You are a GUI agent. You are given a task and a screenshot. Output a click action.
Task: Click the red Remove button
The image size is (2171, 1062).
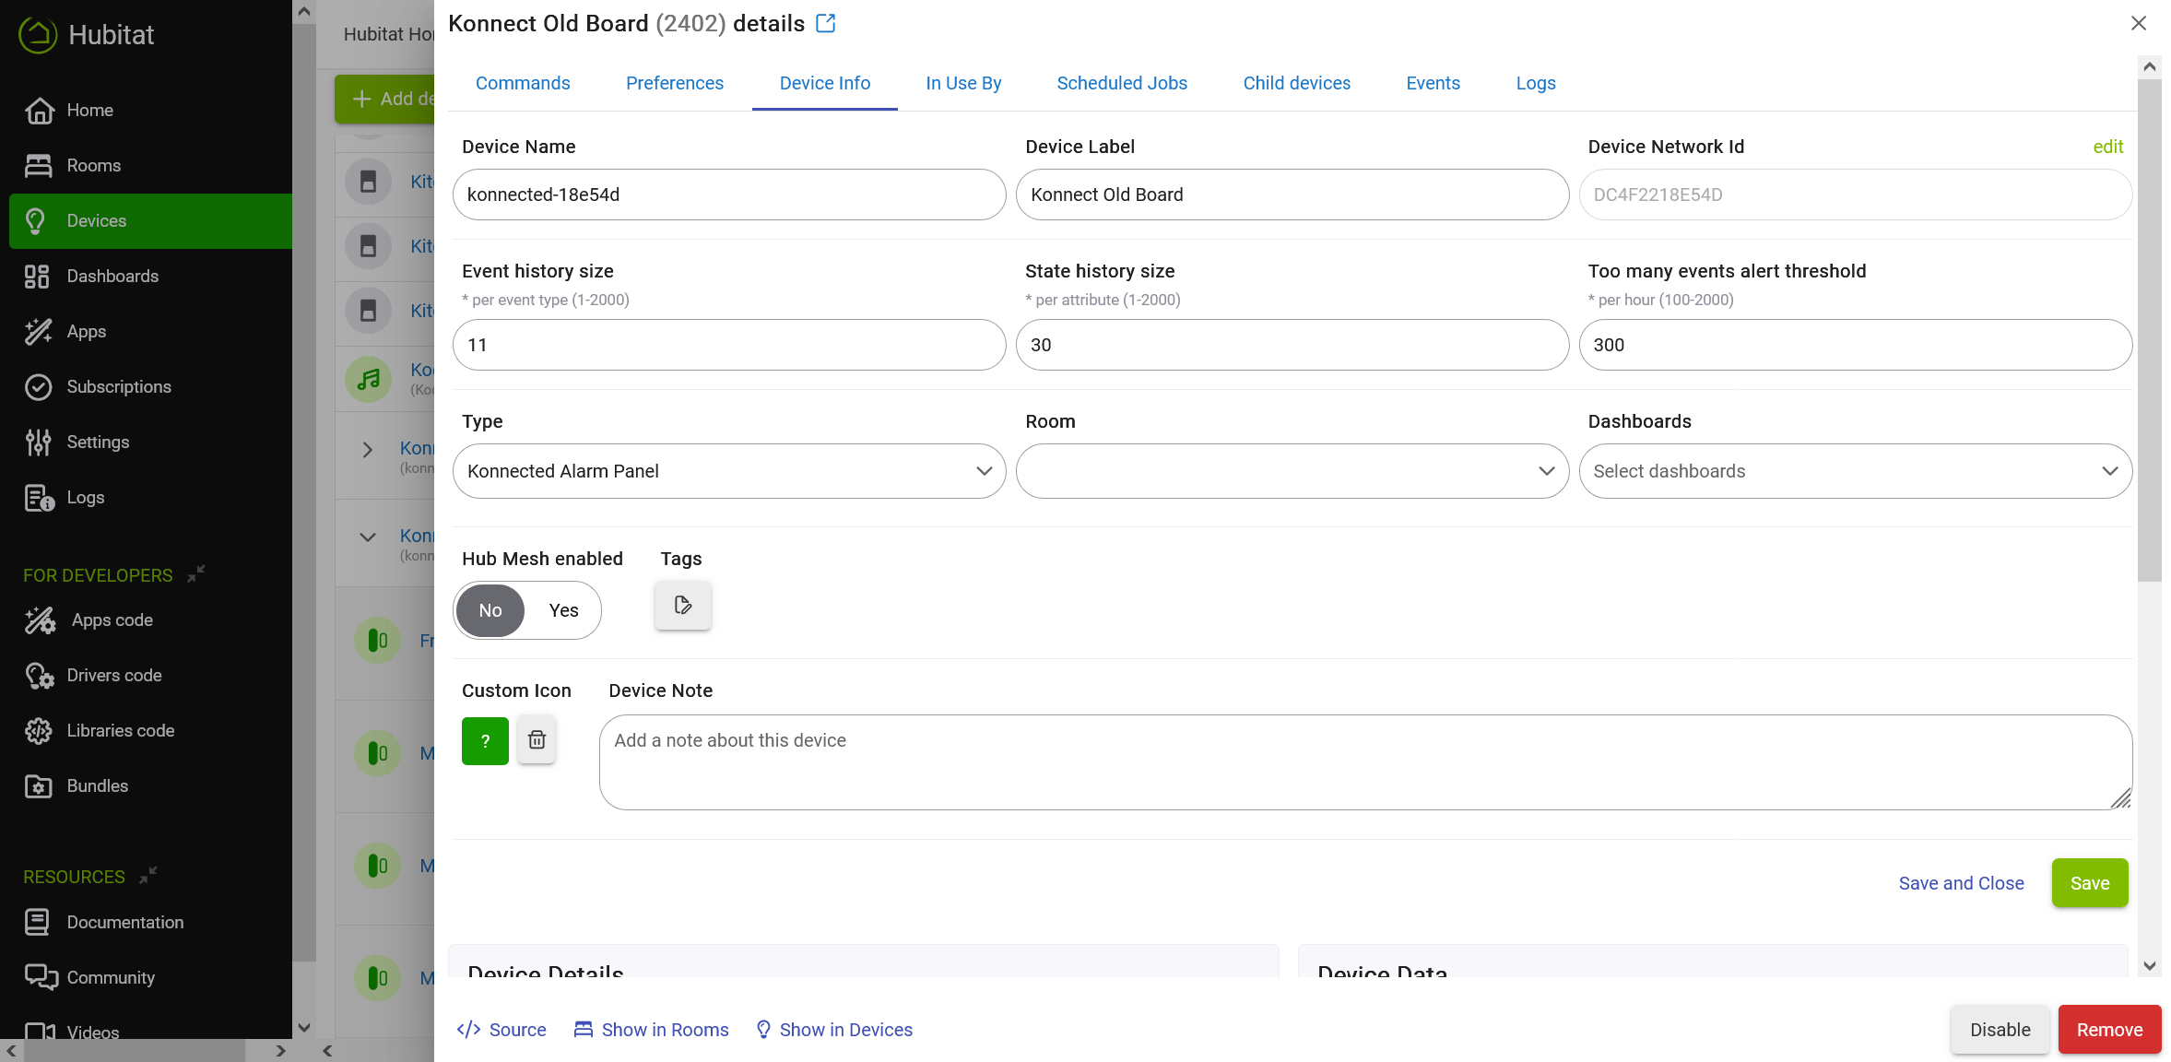click(x=2109, y=1030)
